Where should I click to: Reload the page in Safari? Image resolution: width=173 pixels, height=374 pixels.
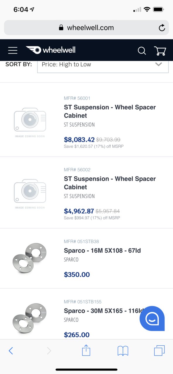coord(162,28)
